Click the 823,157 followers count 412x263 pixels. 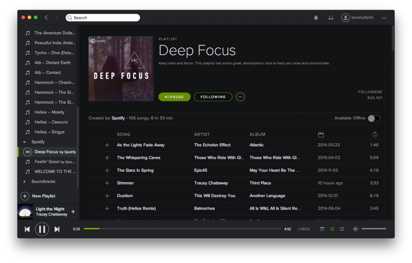coord(375,98)
